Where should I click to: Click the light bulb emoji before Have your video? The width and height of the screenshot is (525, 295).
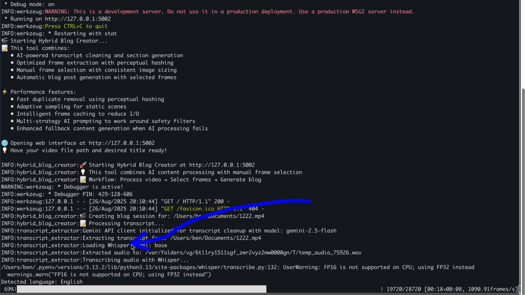(5, 151)
